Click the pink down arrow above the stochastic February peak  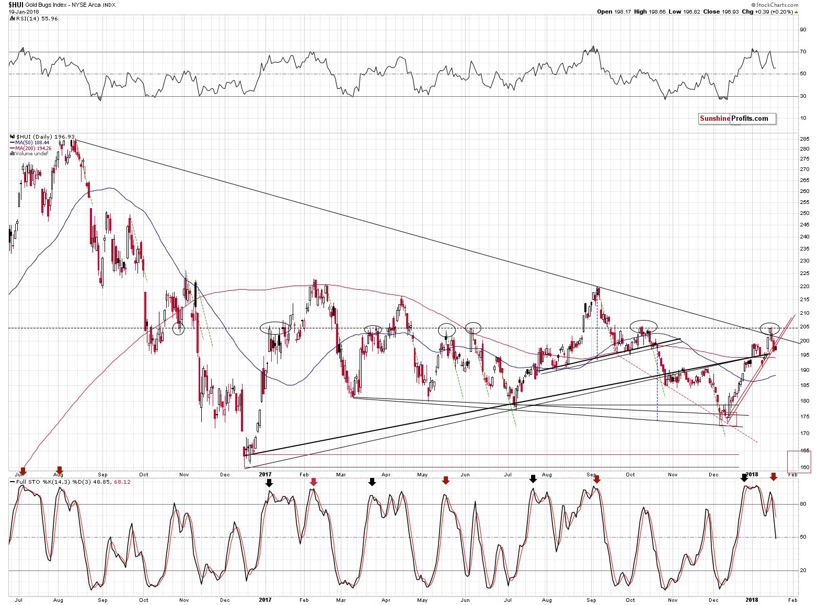[x=313, y=482]
